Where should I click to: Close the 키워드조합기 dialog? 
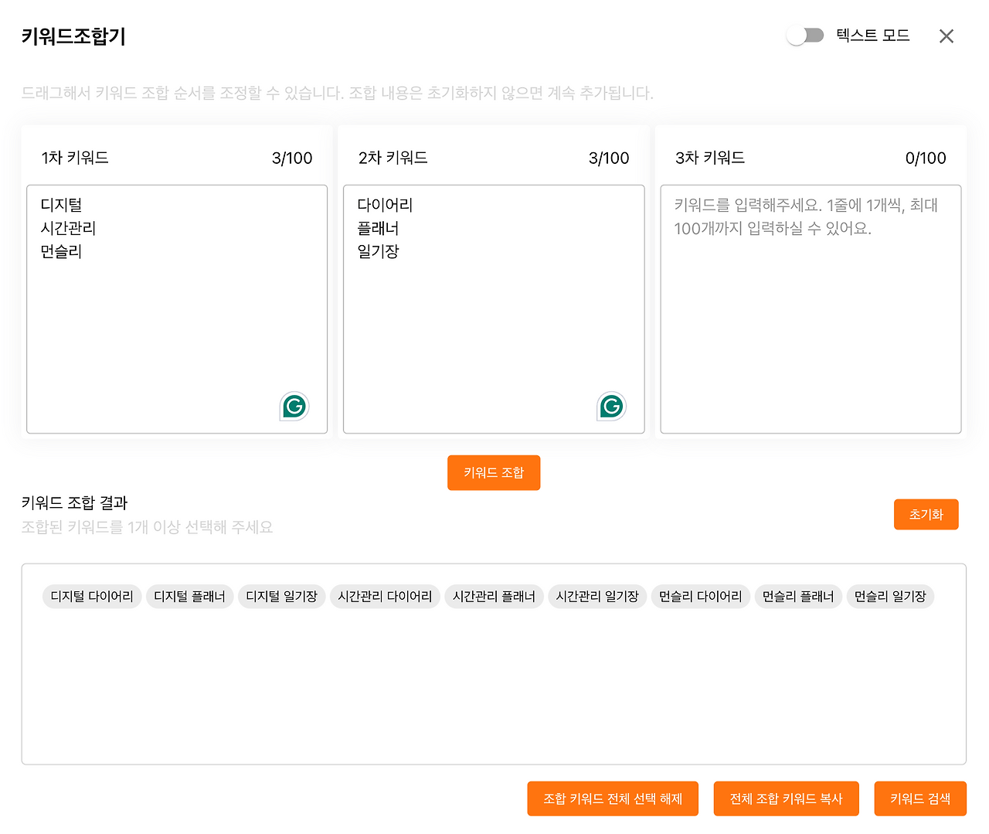[x=946, y=36]
